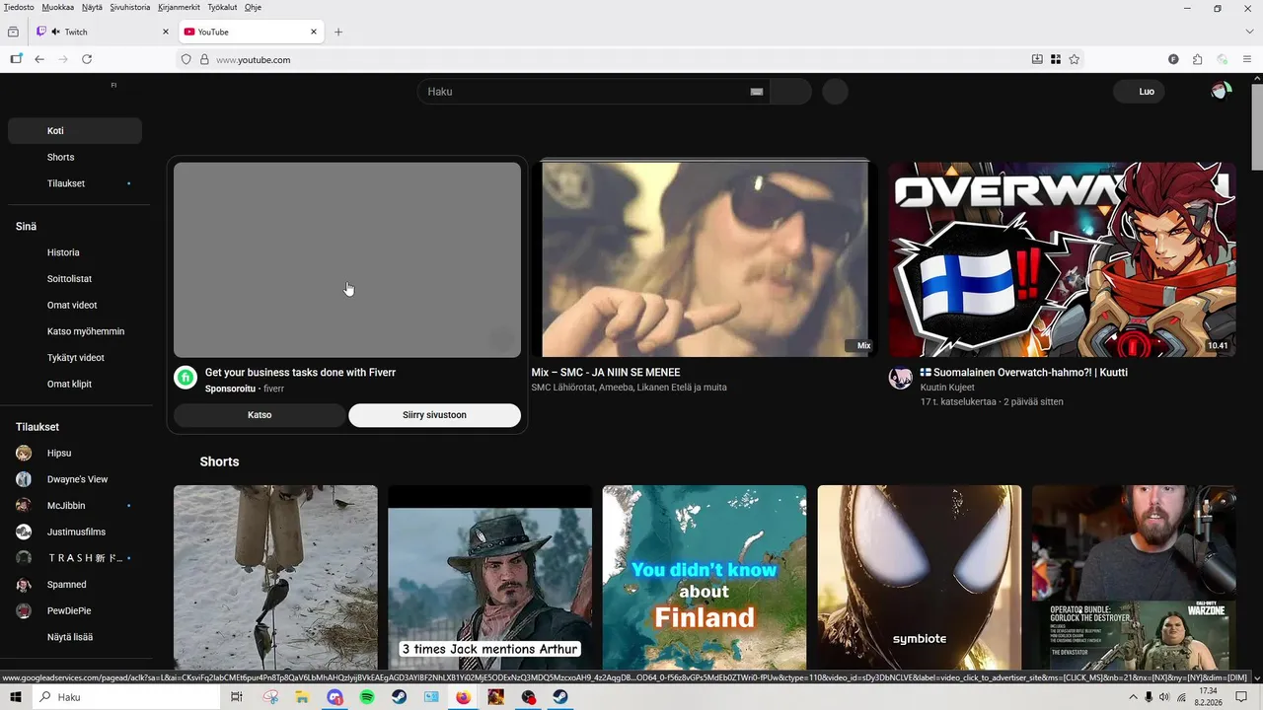Screen dimensions: 1263x710
Task: Open the taskbar Task View icon
Action: point(237,697)
